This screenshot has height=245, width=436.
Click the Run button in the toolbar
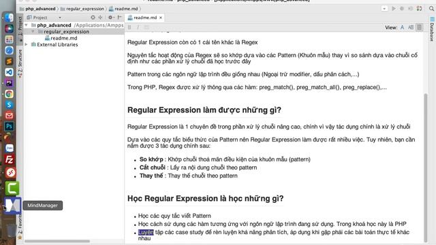pos(394,9)
